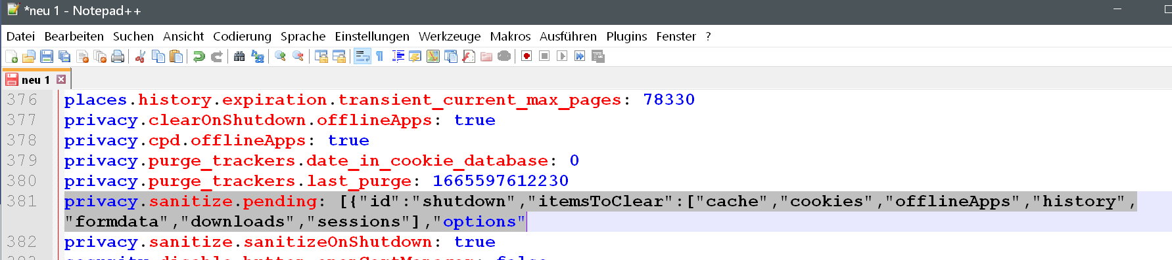Play recorded macro with the play icon
The height and width of the screenshot is (260, 1172).
point(562,56)
